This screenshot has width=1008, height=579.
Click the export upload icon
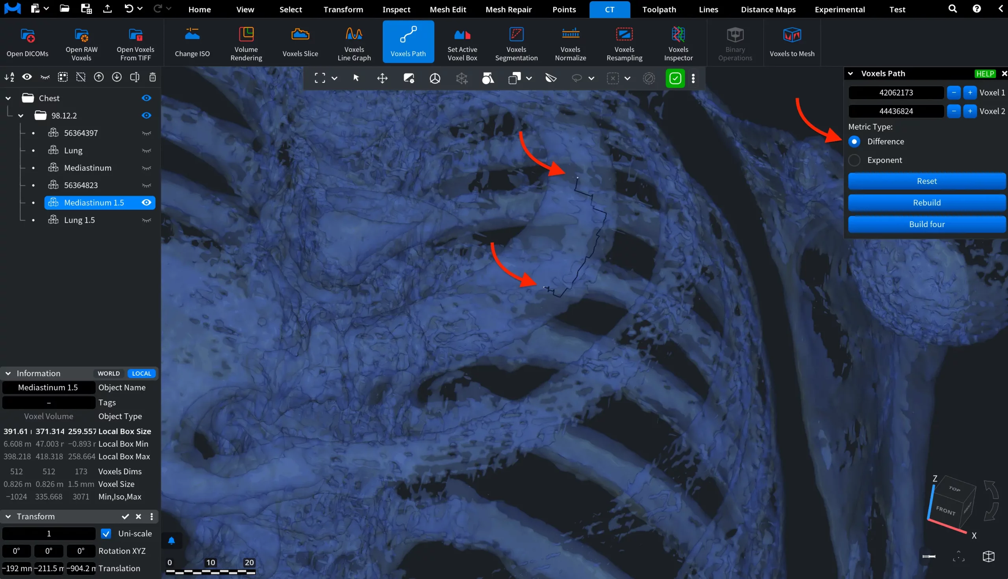click(107, 9)
